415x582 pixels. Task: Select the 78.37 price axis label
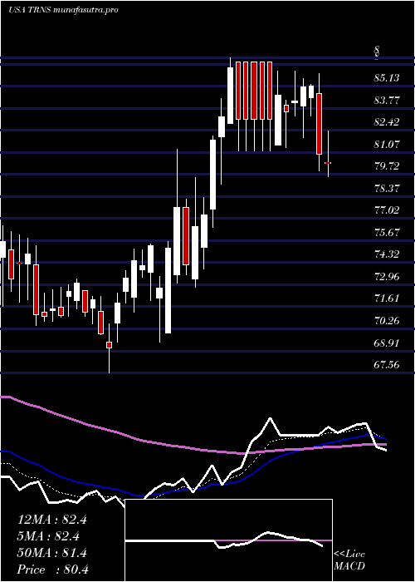pyautogui.click(x=387, y=188)
